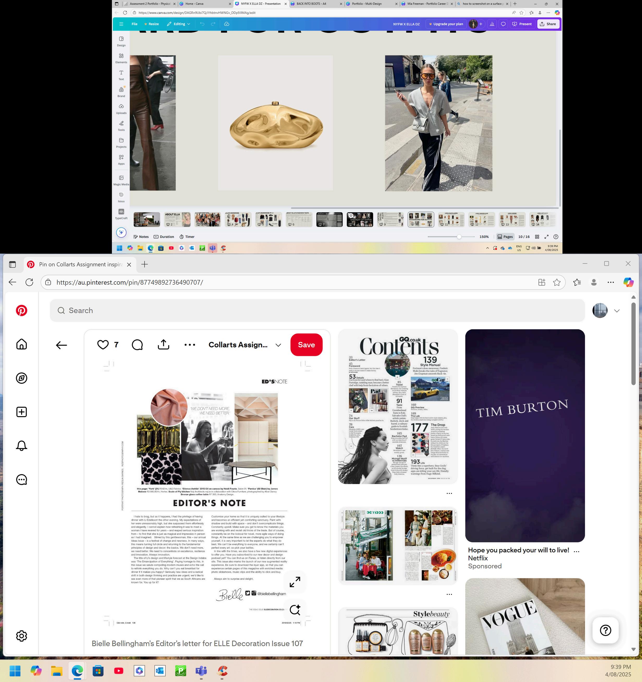Switch to Portfolio - Multi-Design tab
The width and height of the screenshot is (642, 682).
[x=371, y=4]
